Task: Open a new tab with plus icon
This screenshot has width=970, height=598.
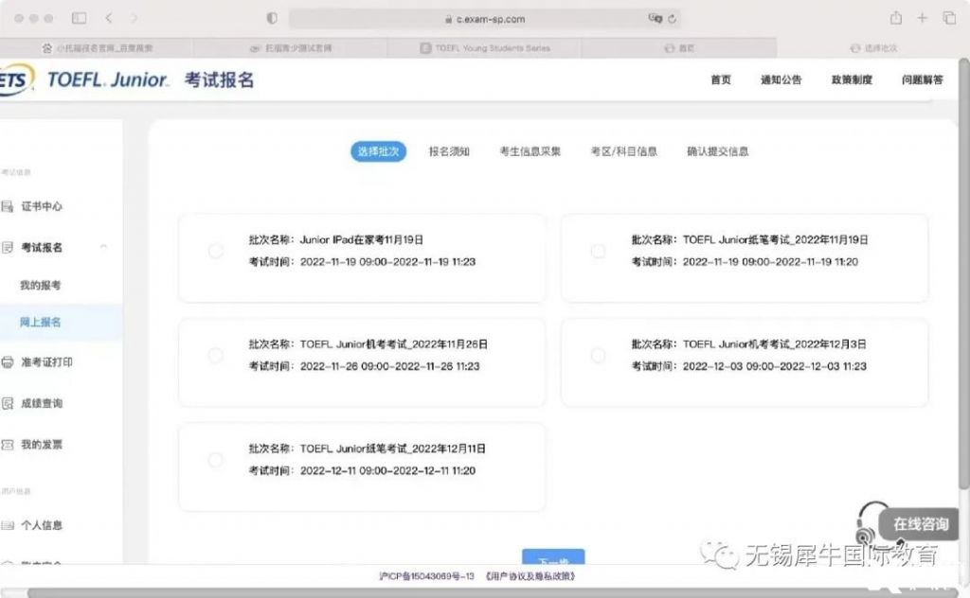Action: pos(923,18)
